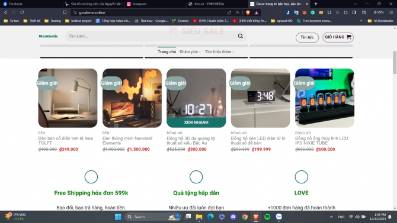The height and width of the screenshot is (223, 397).
Task: Open the Trading bookmarks folder
Action: click(53, 21)
